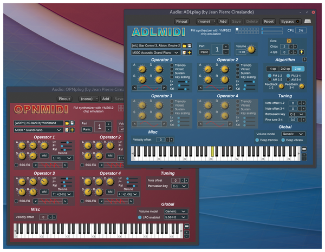325x252 pixels.
Task: Adjust Lv slider of OPNplug Operator 1
Action: [66, 142]
